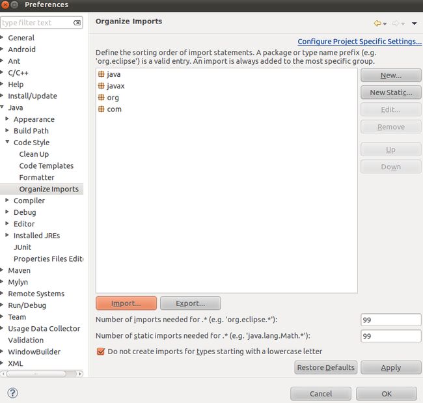Collapse the Java tree node

(1, 107)
